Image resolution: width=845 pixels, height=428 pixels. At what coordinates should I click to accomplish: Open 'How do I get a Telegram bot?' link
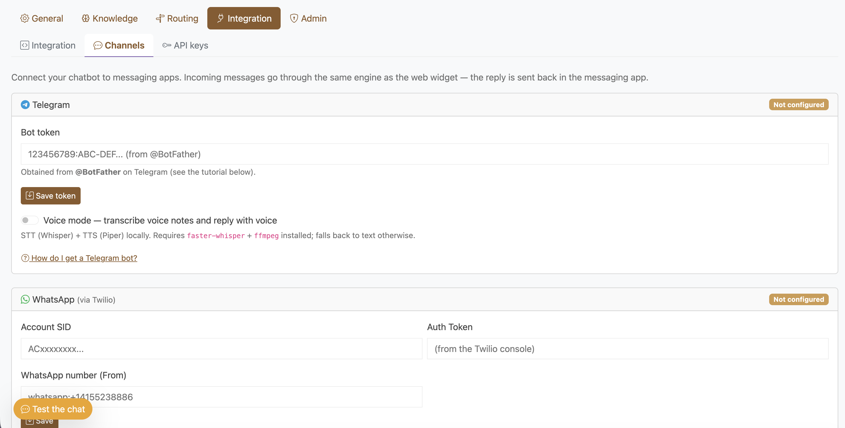[x=79, y=258]
